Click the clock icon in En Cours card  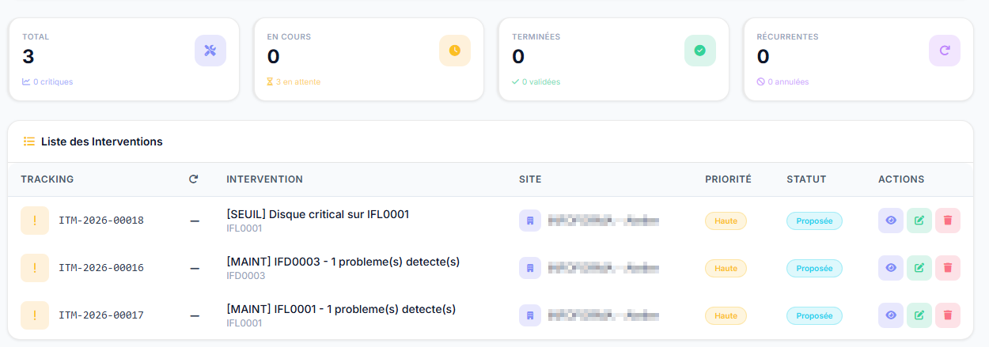[455, 51]
